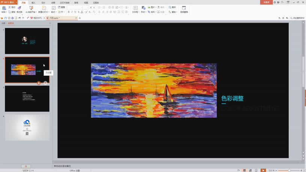
Task: Add a new slide with plus button
Action: 26,166
